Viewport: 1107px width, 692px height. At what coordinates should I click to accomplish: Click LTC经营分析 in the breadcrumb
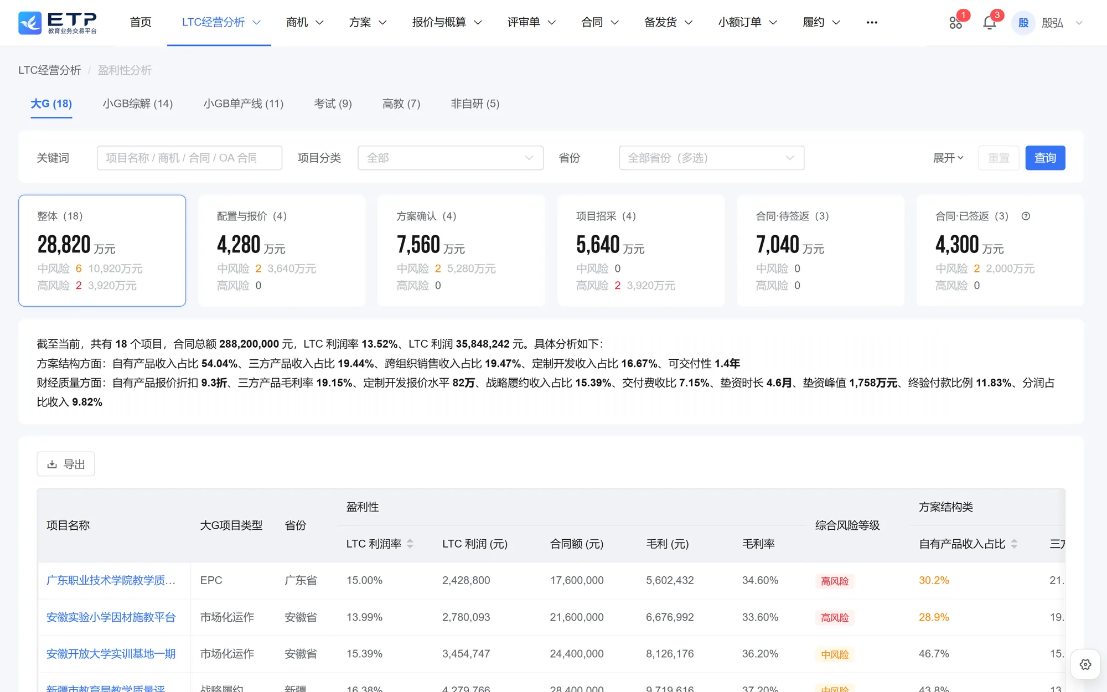pos(50,70)
